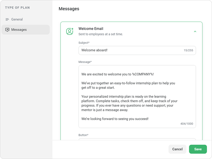Image resolution: width=212 pixels, height=159 pixels.
Task: Click the 'Sent to employees at a set time' description
Action: (x=101, y=34)
